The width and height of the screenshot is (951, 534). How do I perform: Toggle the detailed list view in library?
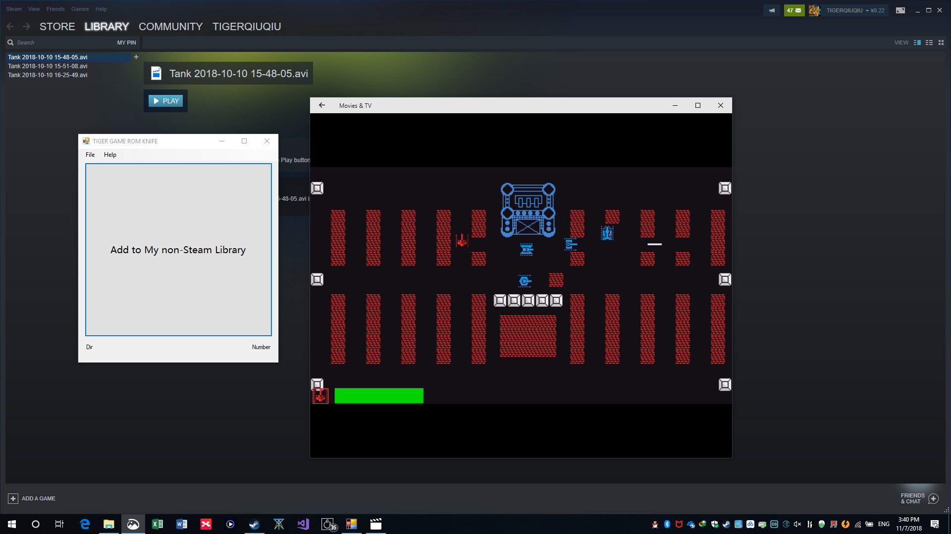tap(929, 43)
